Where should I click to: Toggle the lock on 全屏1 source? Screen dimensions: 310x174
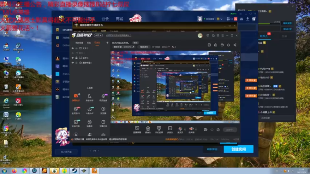(x=76, y=58)
